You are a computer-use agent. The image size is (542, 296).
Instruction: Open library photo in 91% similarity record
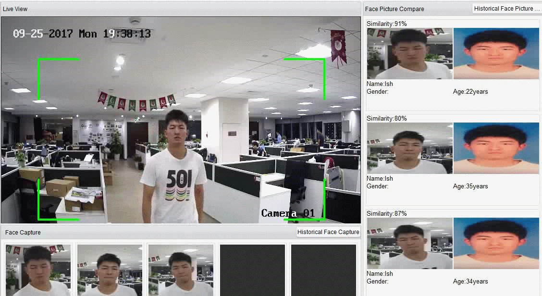pos(496,54)
